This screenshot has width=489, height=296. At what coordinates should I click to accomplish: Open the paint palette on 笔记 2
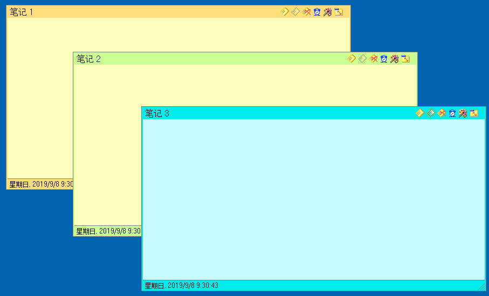coord(394,59)
